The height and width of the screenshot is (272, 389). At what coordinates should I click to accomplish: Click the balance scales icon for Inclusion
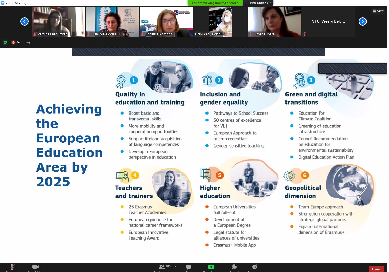click(207, 80)
